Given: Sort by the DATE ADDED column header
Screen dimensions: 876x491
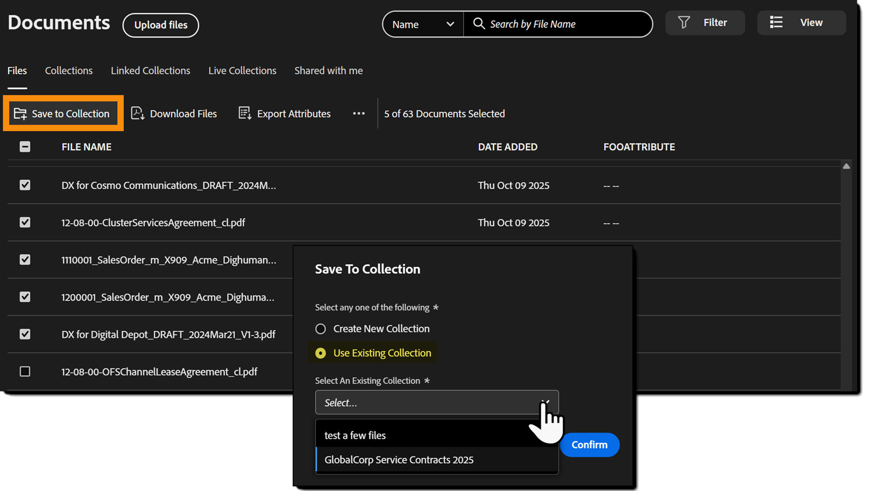Looking at the screenshot, I should point(508,147).
